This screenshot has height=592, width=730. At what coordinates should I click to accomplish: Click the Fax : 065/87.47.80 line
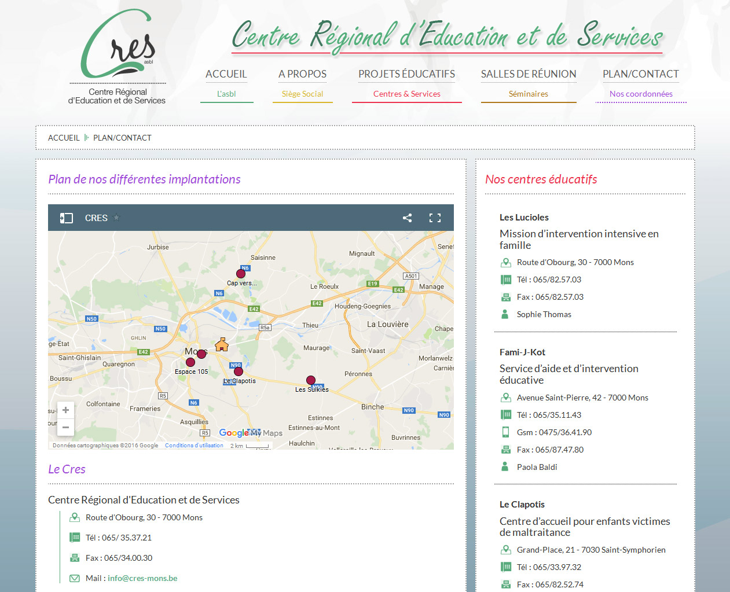(x=550, y=450)
